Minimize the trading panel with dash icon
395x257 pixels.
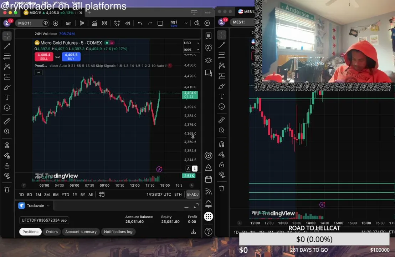pos(186,207)
